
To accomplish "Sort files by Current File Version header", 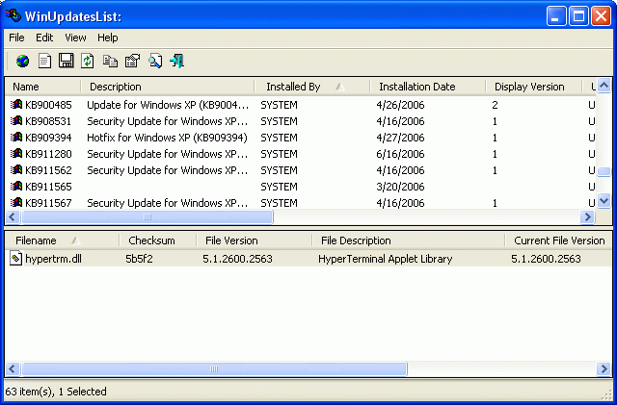I will [559, 240].
